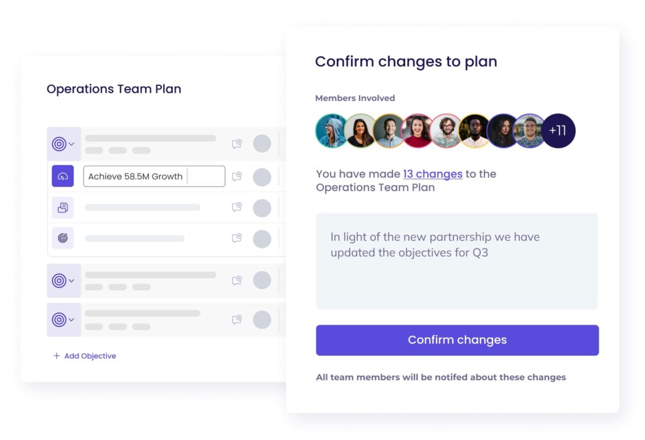Viewport: 645px width, 440px height.
Task: Add comment on Achieve 58.5M Growth row
Action: 237,176
